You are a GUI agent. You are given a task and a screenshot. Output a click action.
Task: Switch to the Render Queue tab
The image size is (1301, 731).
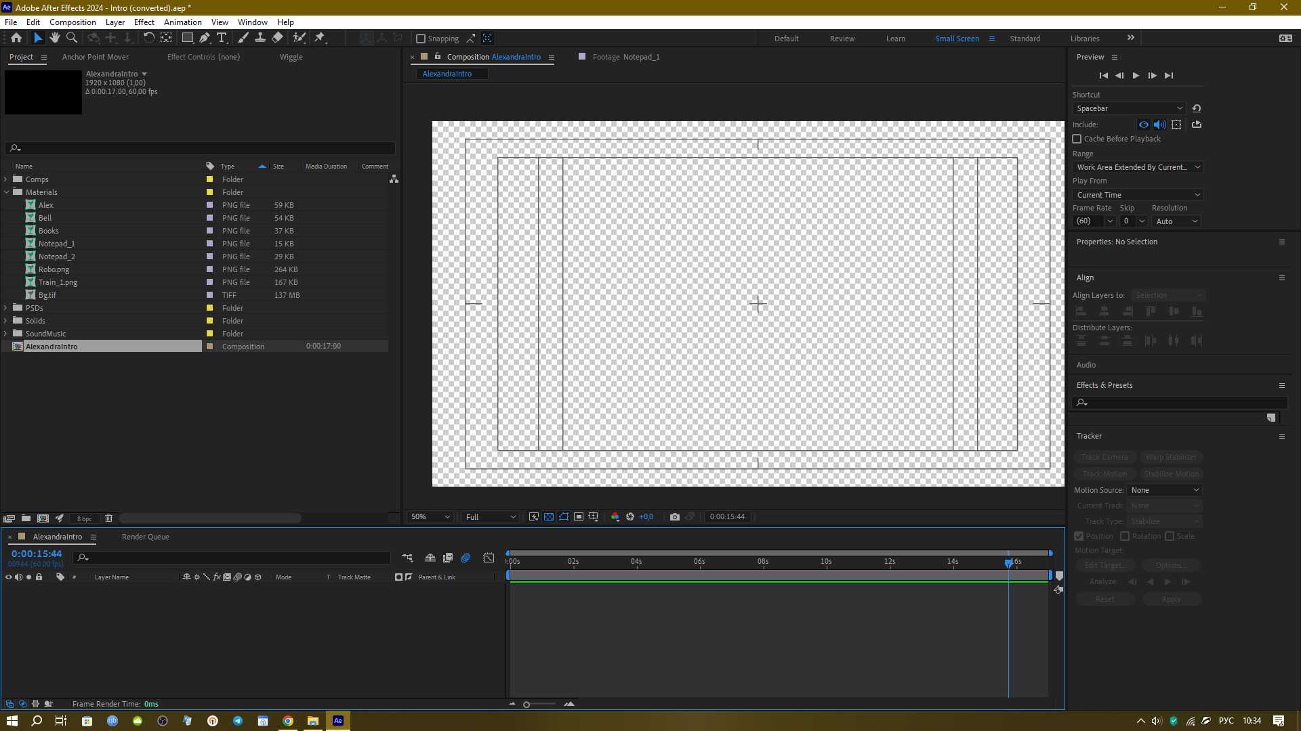tap(144, 537)
